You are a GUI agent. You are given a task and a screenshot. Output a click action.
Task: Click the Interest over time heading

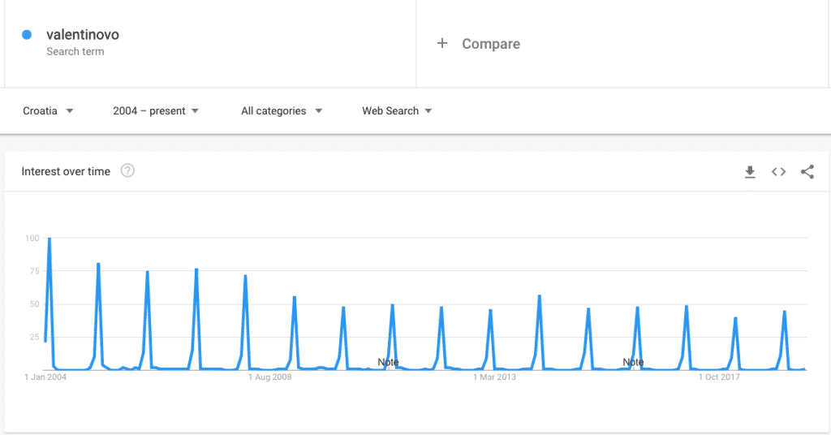pyautogui.click(x=66, y=171)
